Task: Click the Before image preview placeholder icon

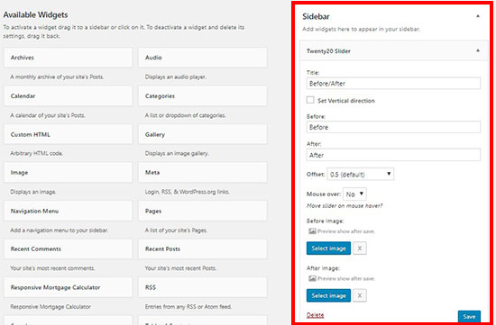Action: (312, 231)
